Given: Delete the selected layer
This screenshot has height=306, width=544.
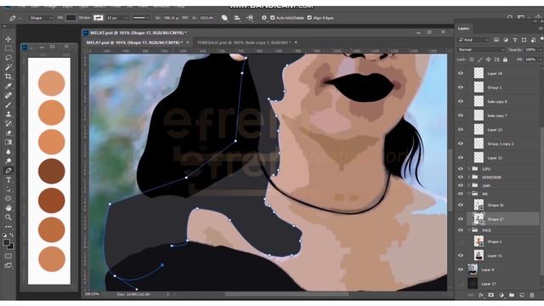Looking at the screenshot, I should click(x=532, y=295).
